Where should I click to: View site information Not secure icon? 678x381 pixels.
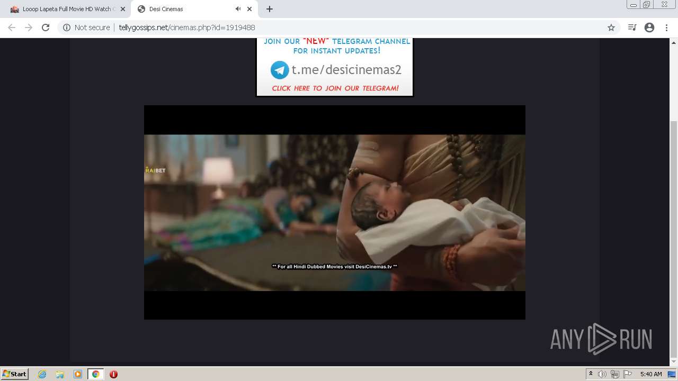[67, 28]
